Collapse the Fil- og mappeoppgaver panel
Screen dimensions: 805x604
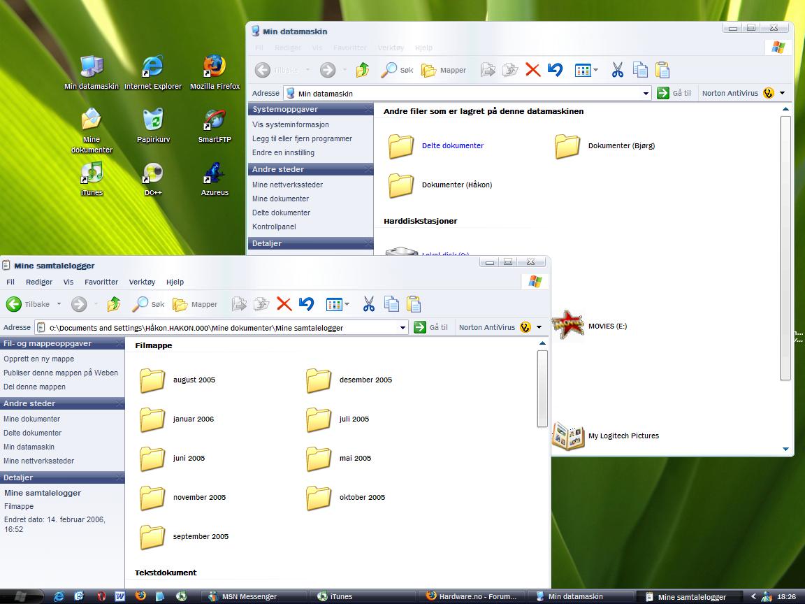(118, 344)
